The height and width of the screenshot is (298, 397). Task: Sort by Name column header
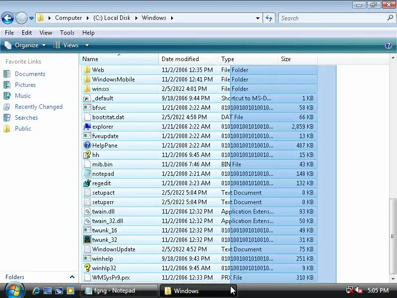click(x=119, y=59)
